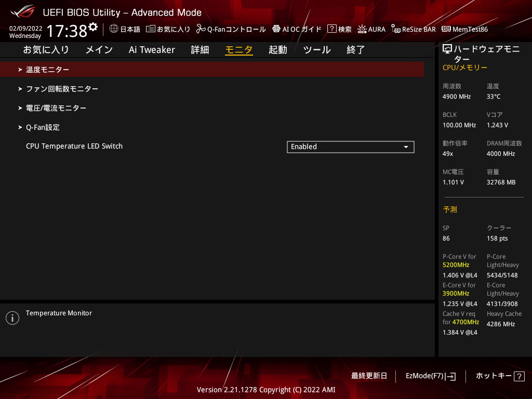Open the Ai Tweaker tab
This screenshot has height=399, width=532.
click(152, 50)
